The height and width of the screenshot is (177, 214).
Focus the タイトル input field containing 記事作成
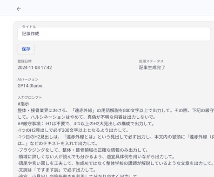click(114, 34)
